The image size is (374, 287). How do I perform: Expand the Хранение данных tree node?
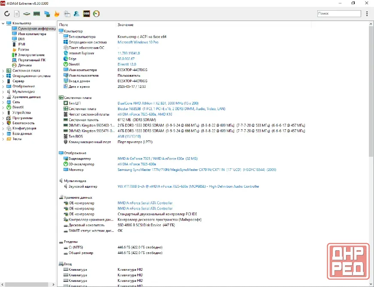coord(3,97)
